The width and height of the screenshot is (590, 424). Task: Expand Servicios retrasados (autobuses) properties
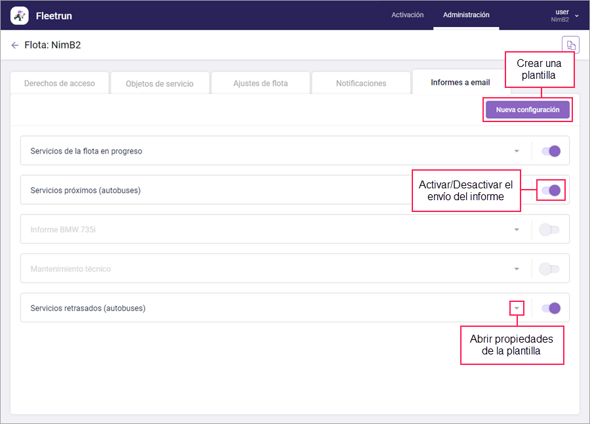tap(517, 308)
